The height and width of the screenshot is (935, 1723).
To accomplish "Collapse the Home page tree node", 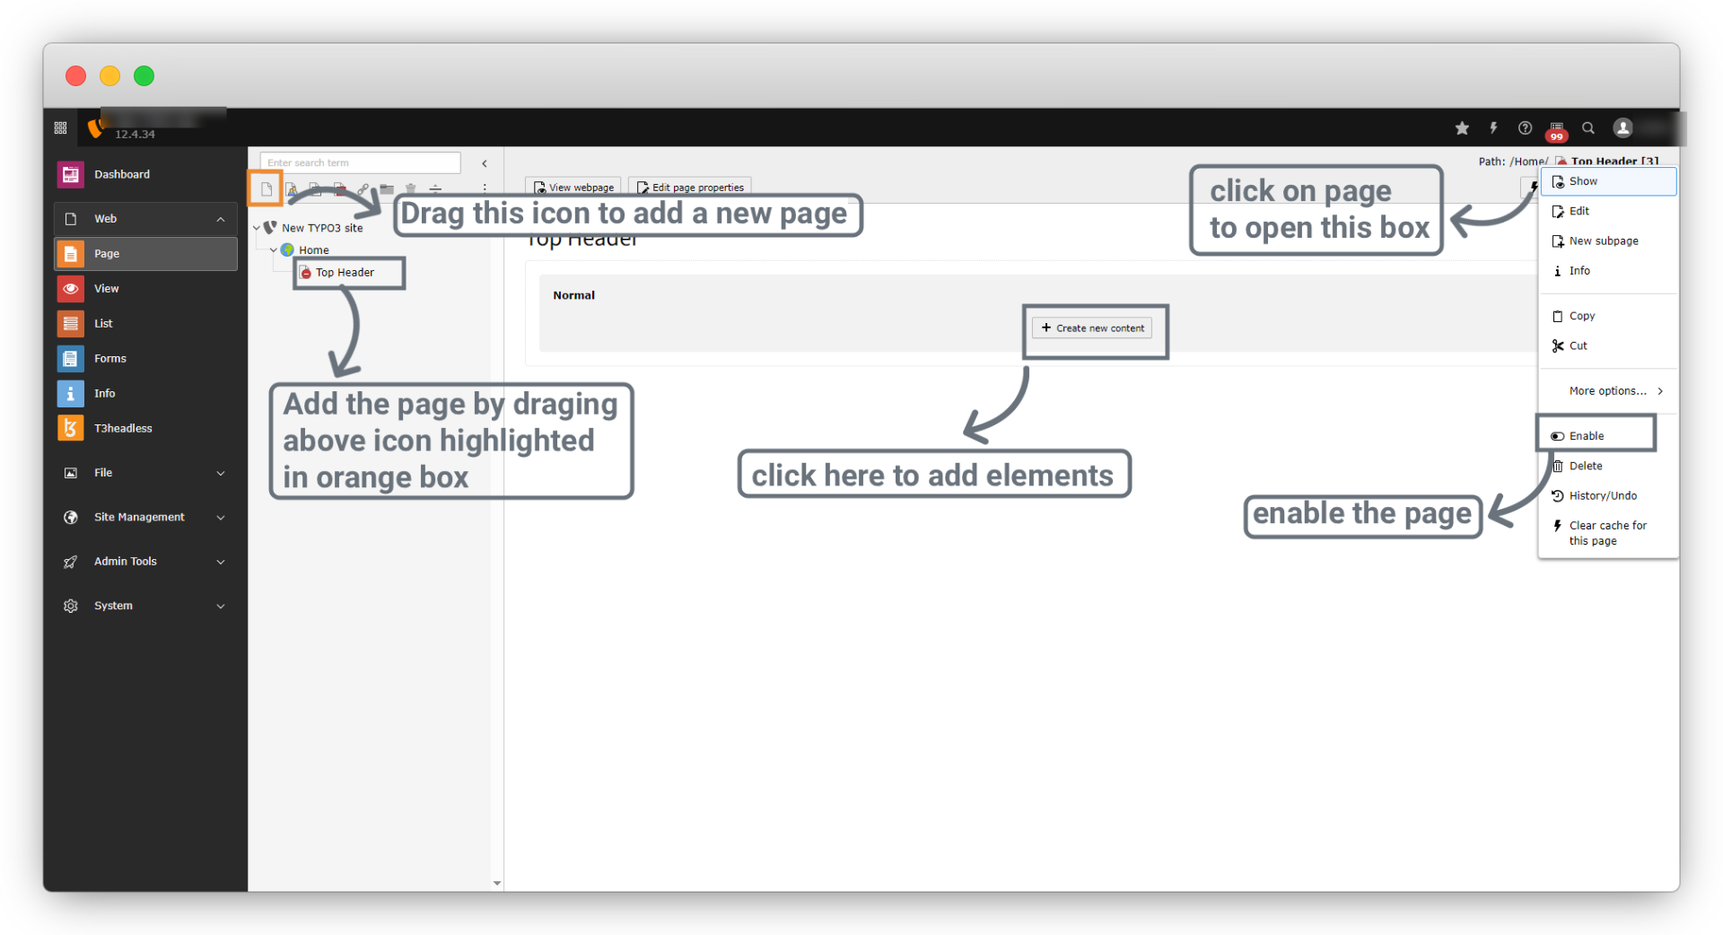I will 274,250.
